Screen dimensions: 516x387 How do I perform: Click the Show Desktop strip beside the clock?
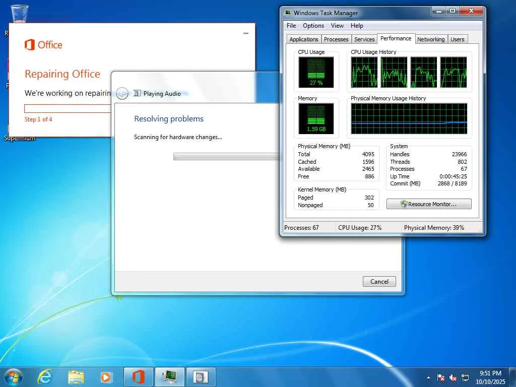(x=512, y=377)
